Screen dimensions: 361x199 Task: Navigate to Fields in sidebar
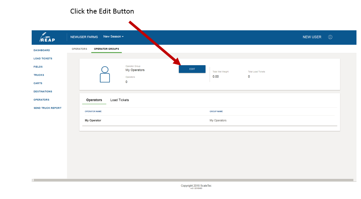pos(38,67)
